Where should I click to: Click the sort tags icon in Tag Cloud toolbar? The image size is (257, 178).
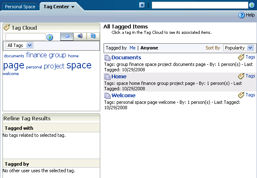pos(80,36)
